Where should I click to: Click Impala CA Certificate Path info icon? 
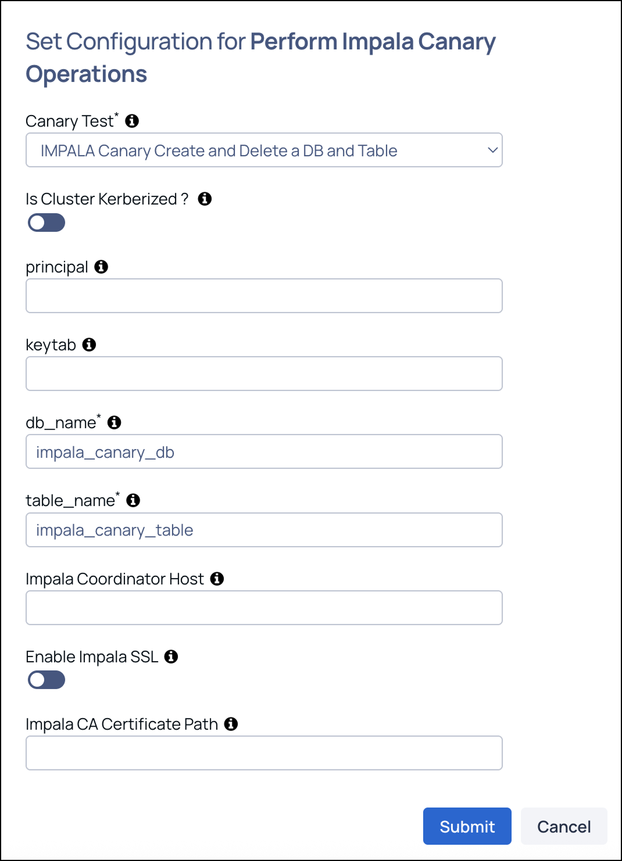(x=231, y=724)
